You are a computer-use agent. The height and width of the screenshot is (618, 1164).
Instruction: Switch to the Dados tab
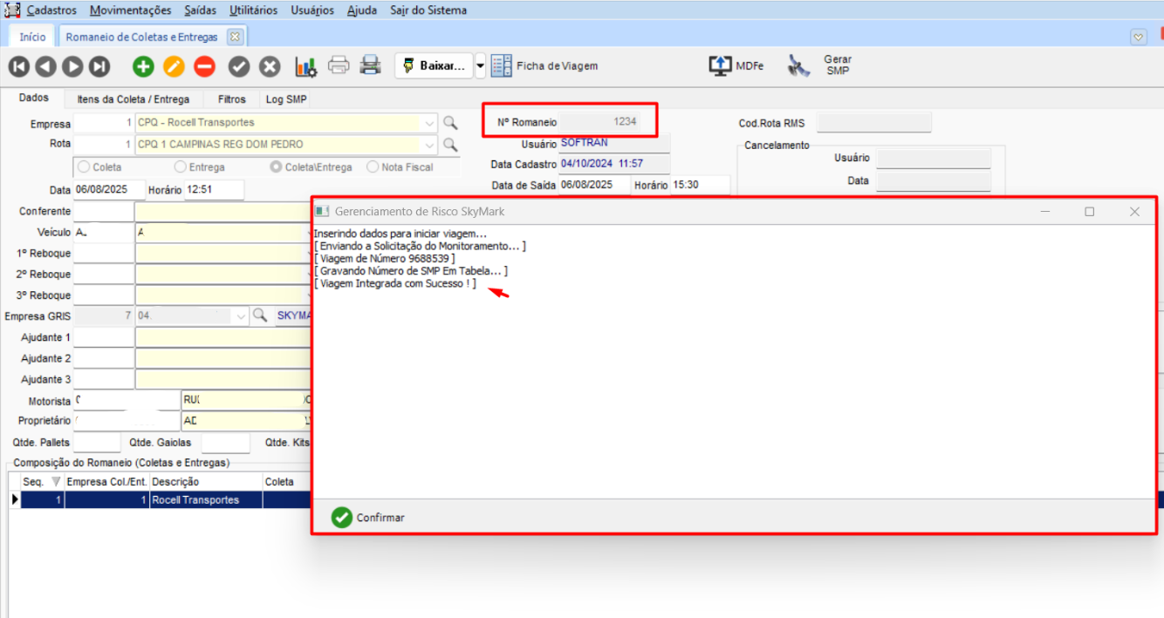34,98
